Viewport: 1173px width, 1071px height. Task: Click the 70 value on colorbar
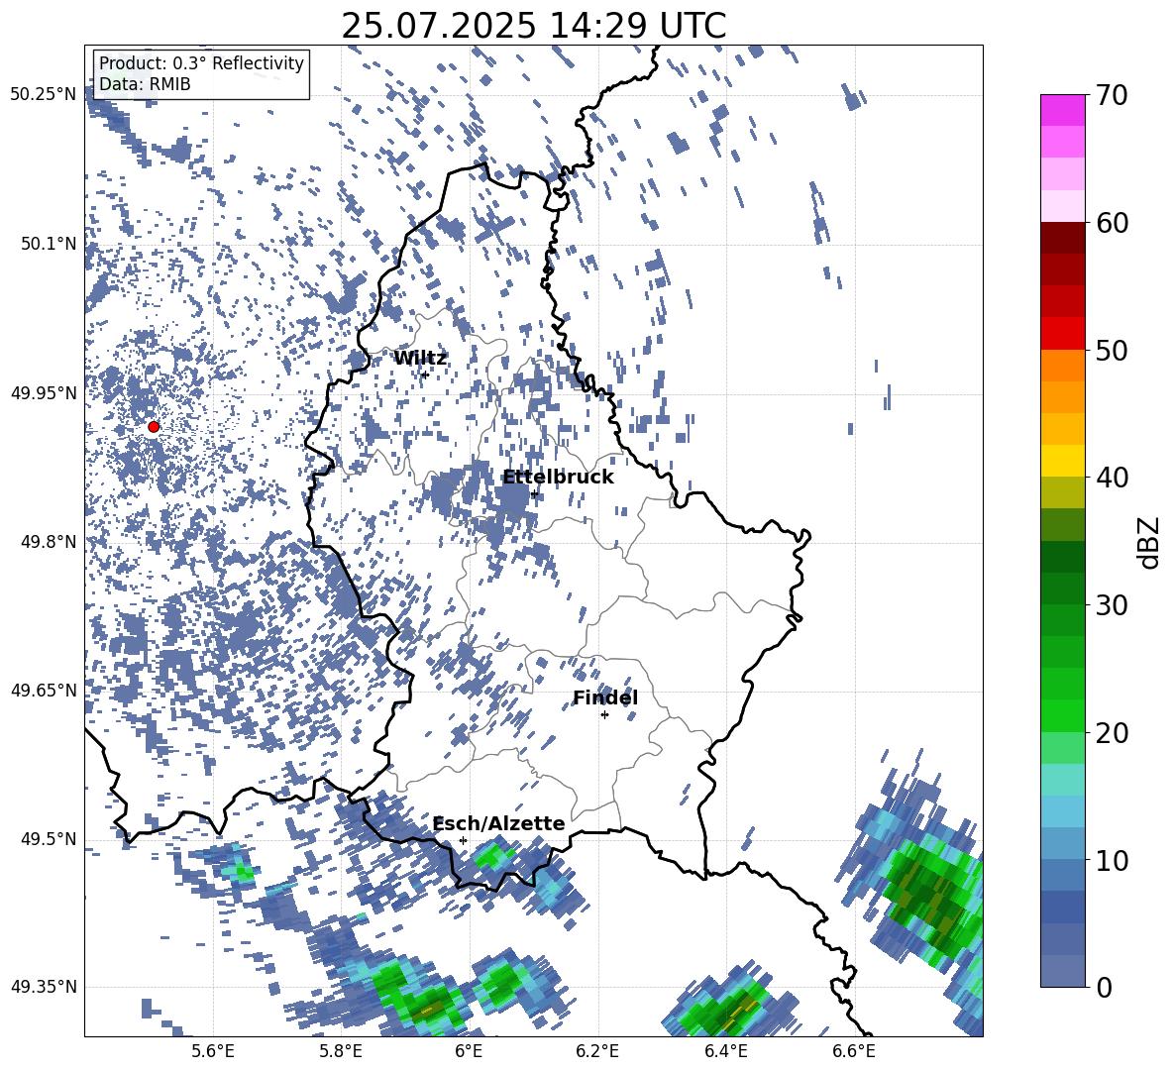1112,96
